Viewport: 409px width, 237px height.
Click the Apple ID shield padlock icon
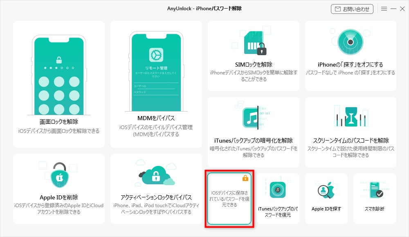coord(60,175)
